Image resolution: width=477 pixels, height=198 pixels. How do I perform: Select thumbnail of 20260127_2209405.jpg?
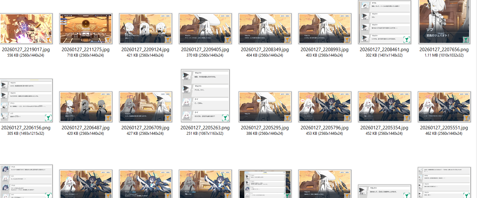tap(205, 29)
